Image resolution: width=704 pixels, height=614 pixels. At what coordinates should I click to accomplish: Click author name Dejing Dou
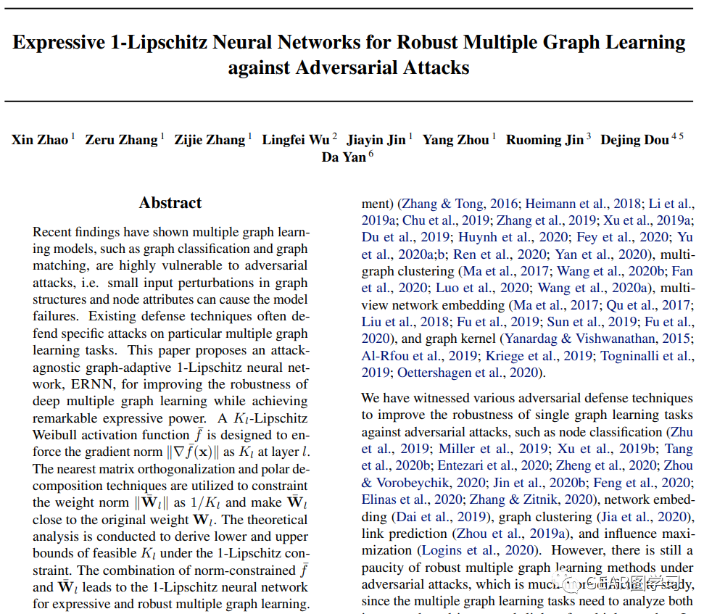(635, 140)
